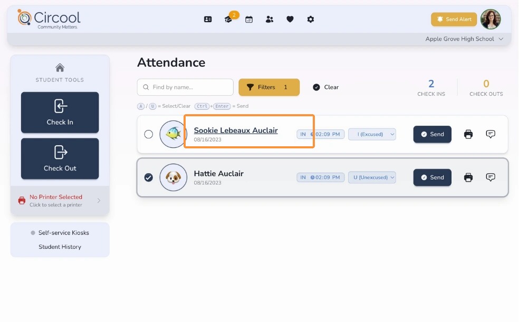
Task: Open the calendar icon in top navigation
Action: [249, 19]
